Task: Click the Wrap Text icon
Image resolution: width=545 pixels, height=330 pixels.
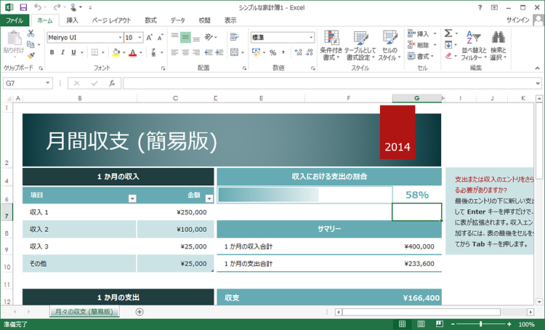Action: point(234,37)
